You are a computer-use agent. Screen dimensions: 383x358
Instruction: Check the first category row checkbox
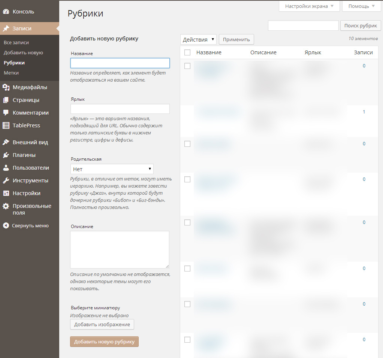click(x=187, y=66)
